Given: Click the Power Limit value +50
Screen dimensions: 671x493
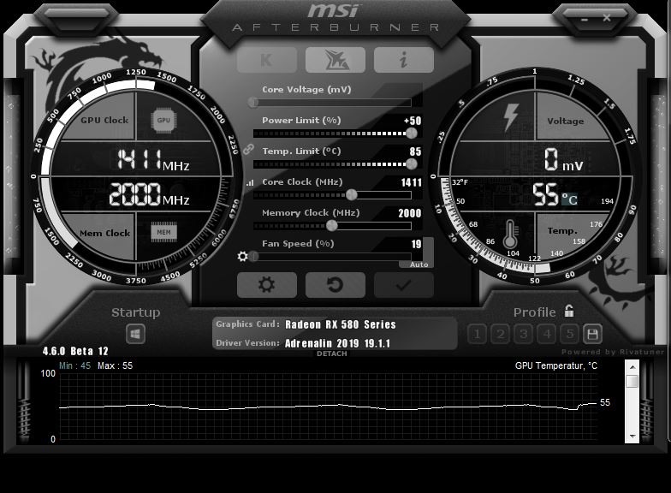Looking at the screenshot, I should click(x=413, y=122).
